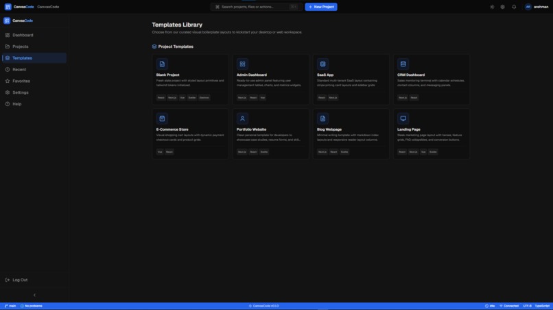Click the CanvasCode logo icon in title bar
Screen dimensions: 553x310
(8, 7)
